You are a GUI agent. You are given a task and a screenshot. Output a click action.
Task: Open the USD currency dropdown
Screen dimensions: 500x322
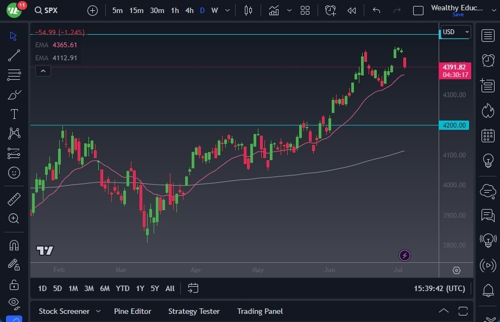point(455,31)
